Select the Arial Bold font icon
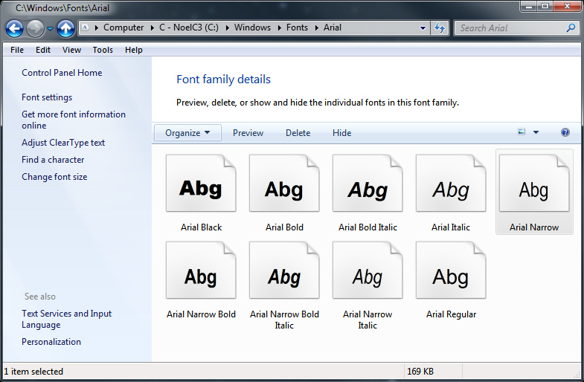This screenshot has width=584, height=382. (284, 183)
